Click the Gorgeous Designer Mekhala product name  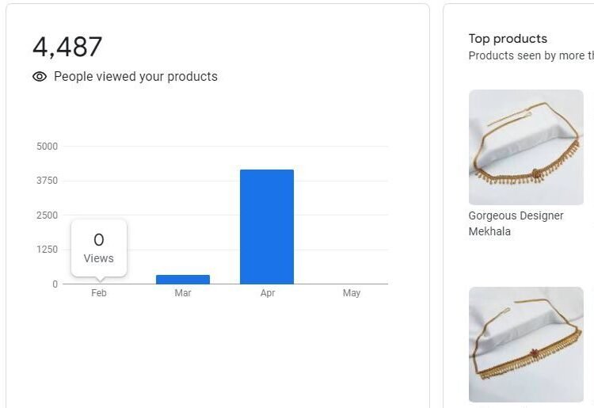point(516,223)
